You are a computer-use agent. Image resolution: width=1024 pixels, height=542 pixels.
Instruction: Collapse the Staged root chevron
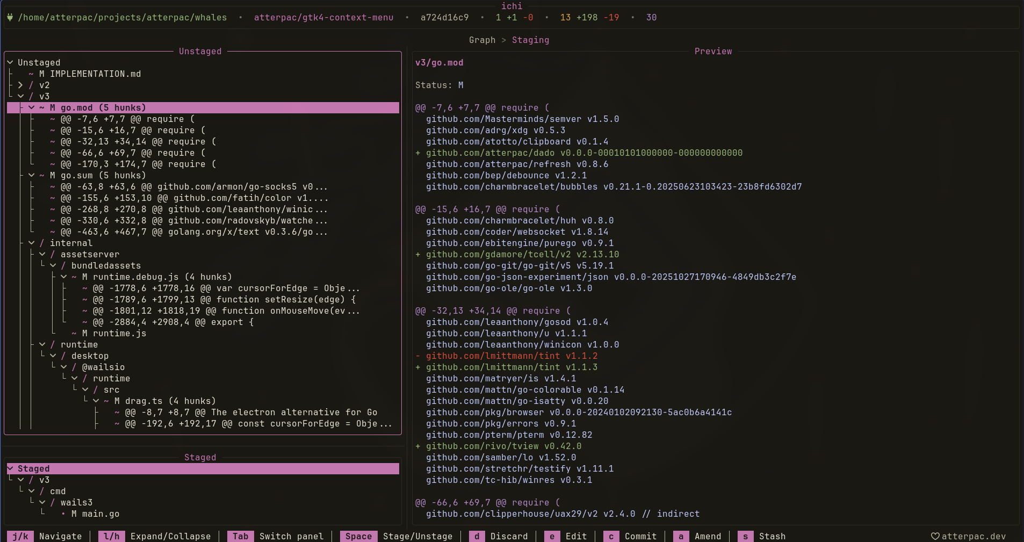pyautogui.click(x=10, y=468)
